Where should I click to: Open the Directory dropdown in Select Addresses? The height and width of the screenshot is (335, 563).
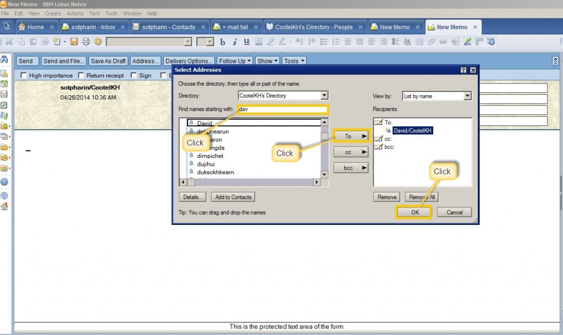[324, 96]
